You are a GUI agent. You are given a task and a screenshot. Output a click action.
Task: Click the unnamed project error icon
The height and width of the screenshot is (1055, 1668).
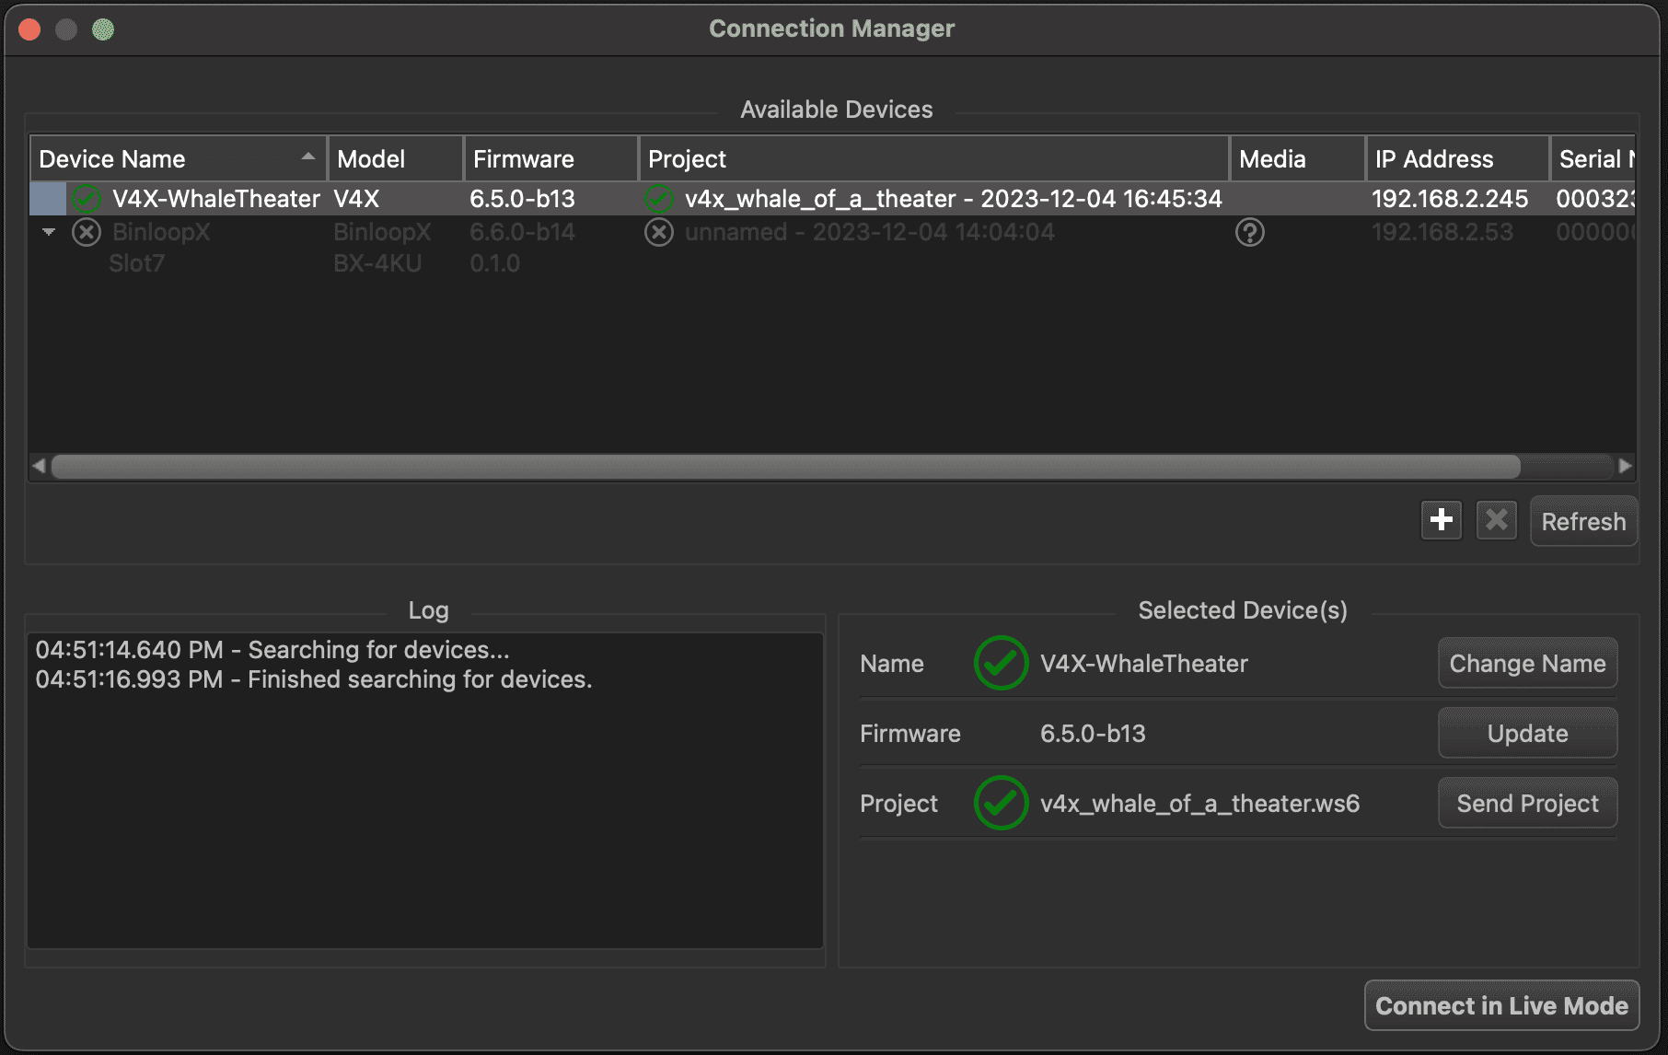658,232
